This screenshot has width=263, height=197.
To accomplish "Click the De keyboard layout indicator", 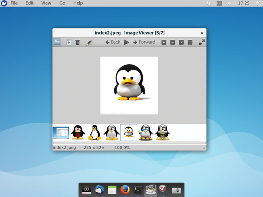I will [219, 4].
